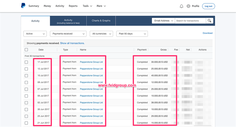236x127 pixels.
Task: Open the Email Address search type dropdown
Action: pyautogui.click(x=163, y=21)
